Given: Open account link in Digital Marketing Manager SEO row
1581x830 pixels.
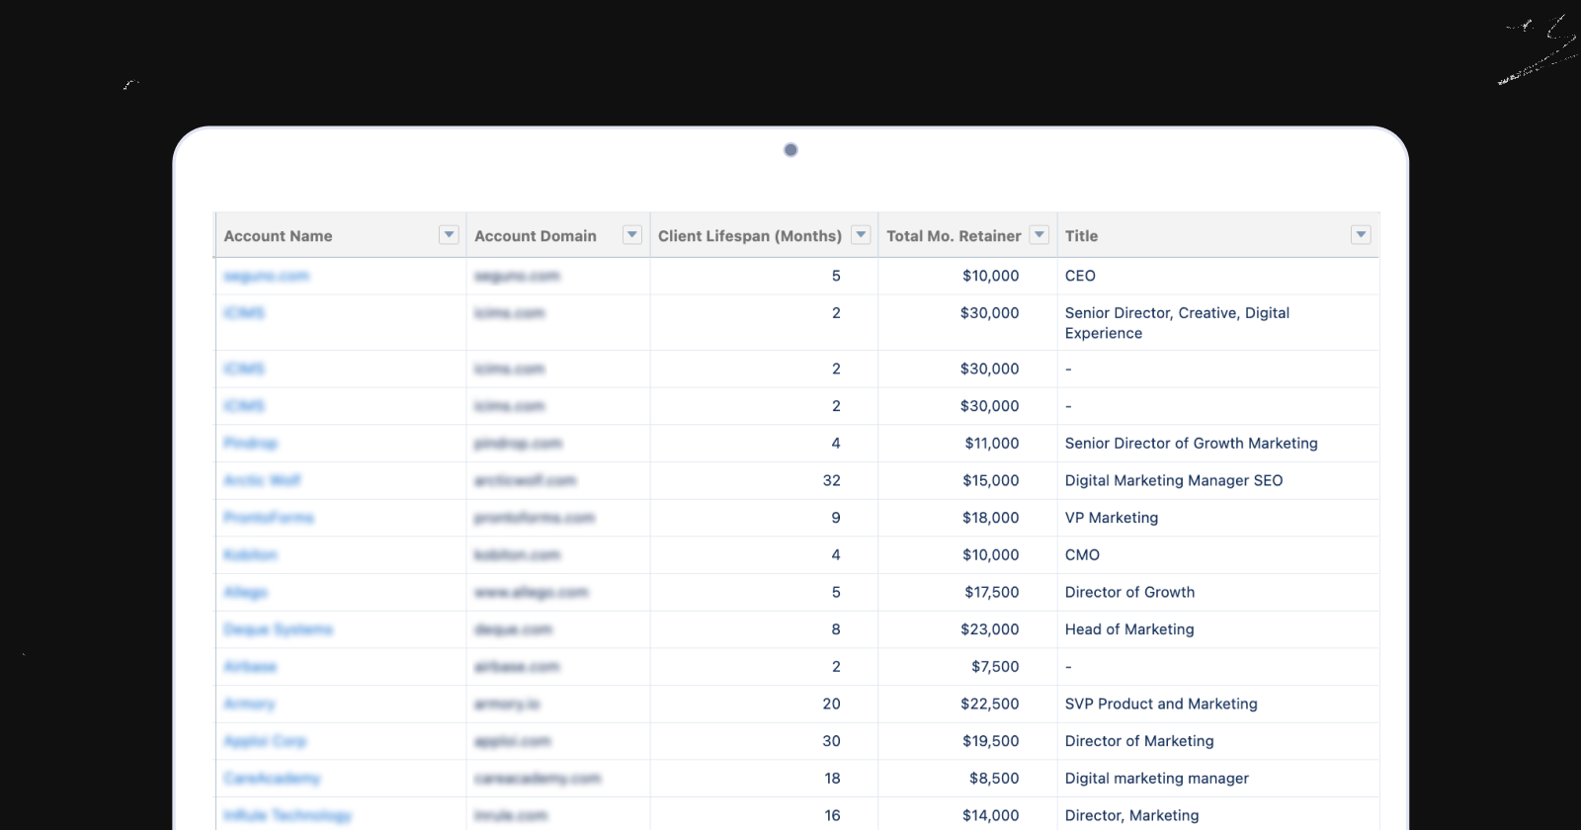Looking at the screenshot, I should (x=262, y=480).
